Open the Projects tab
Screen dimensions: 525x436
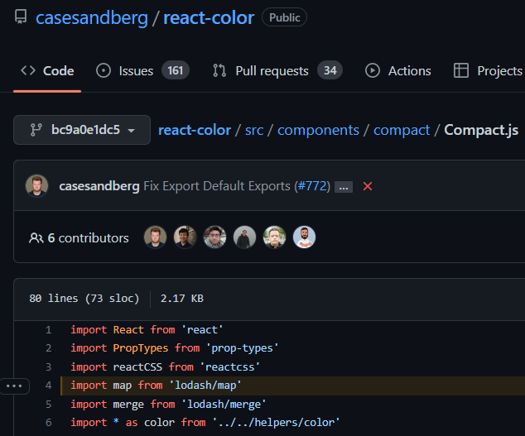tap(489, 71)
